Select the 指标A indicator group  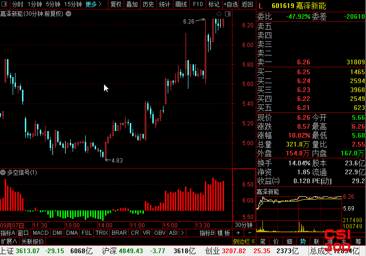point(7,233)
